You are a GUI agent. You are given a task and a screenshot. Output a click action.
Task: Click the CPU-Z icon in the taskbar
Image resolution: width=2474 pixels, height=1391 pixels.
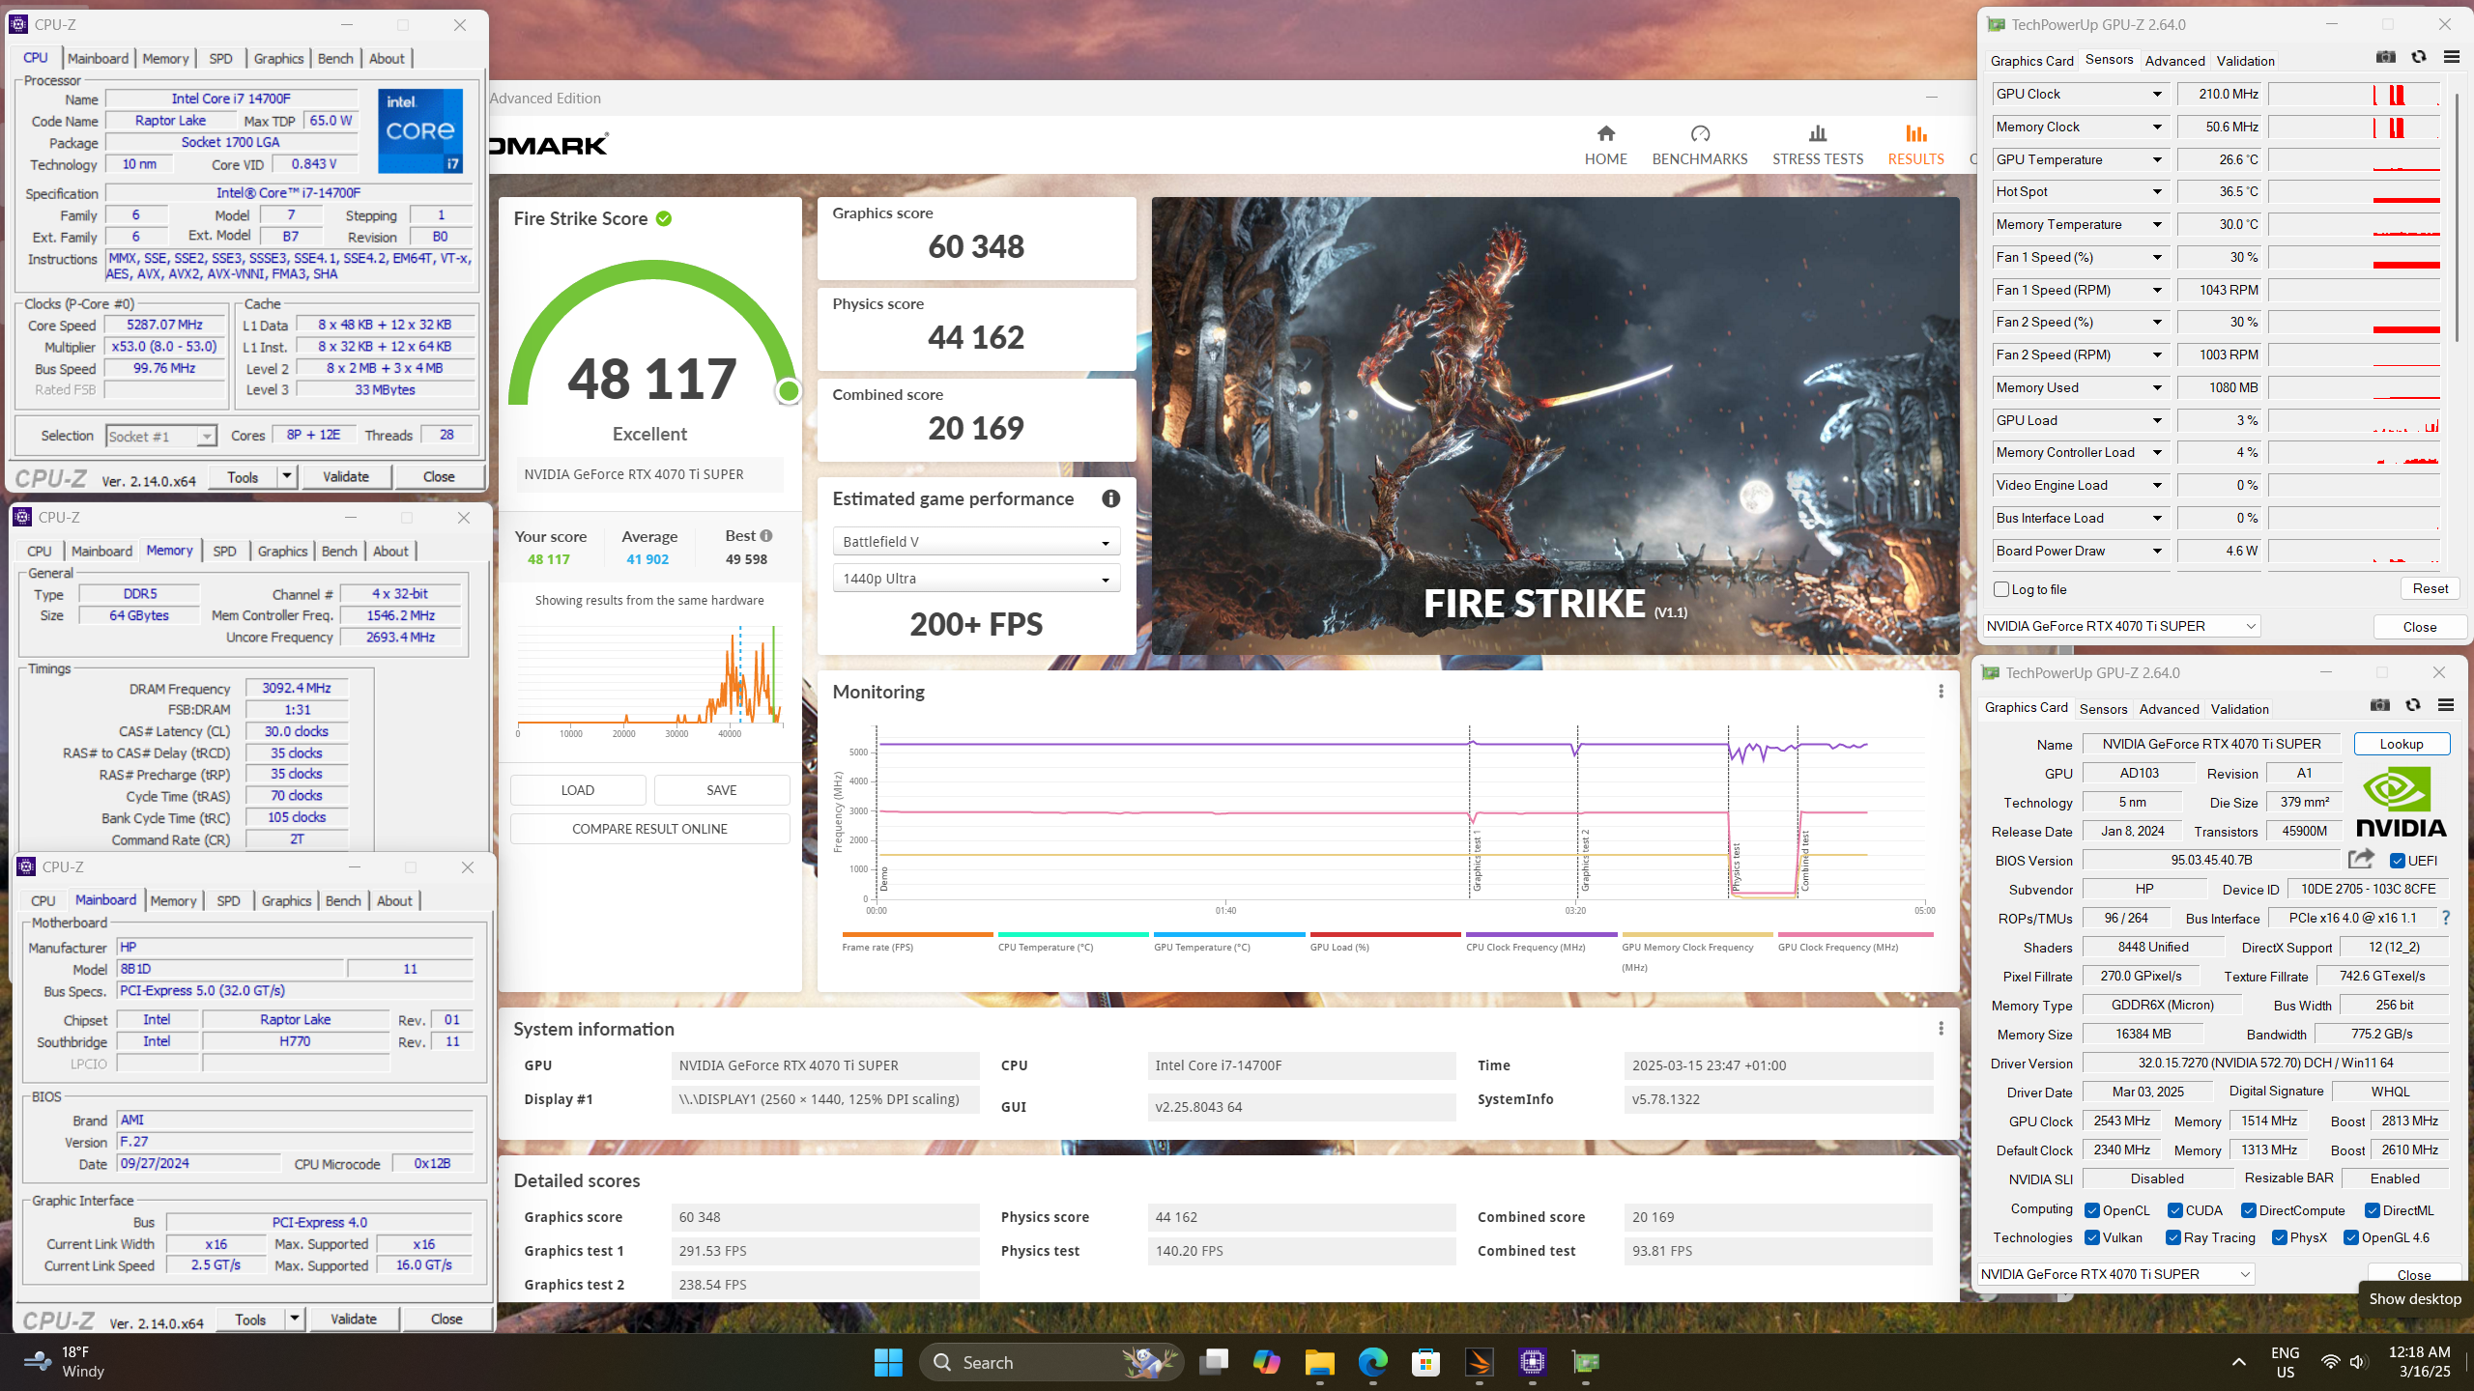pos(1532,1362)
